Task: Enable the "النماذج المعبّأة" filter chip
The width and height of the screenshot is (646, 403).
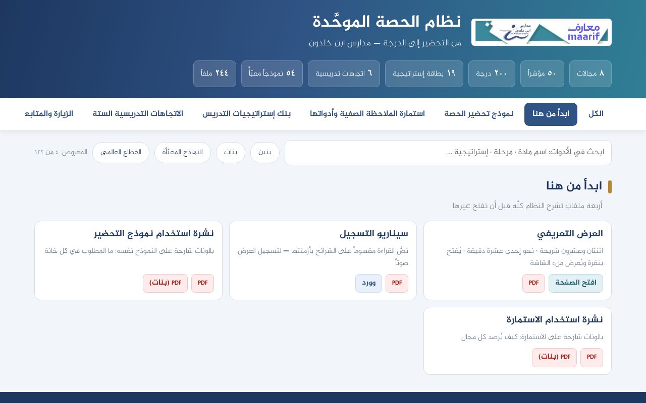Action: click(183, 153)
